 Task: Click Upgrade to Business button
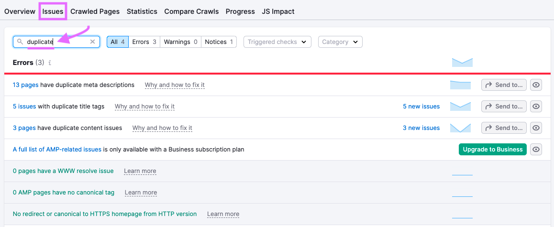coord(492,150)
